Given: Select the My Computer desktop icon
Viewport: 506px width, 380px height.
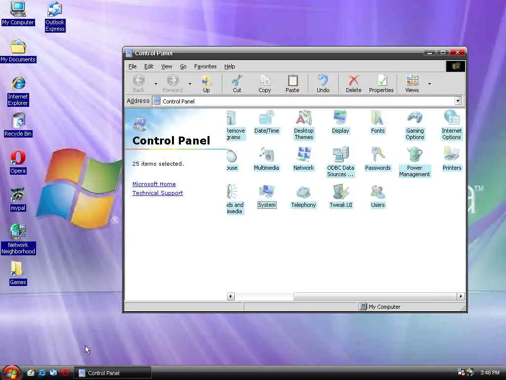Looking at the screenshot, I should click(18, 13).
